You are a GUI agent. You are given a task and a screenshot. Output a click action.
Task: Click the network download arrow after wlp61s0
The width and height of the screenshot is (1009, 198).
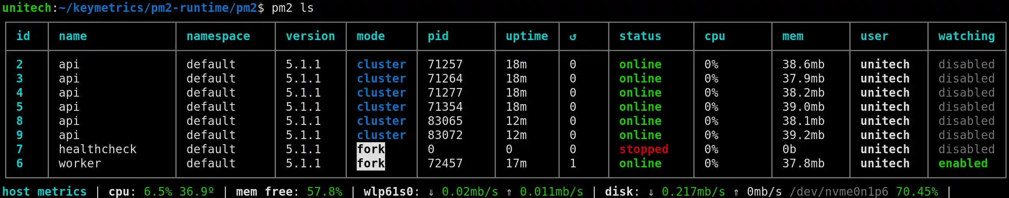pos(431,192)
